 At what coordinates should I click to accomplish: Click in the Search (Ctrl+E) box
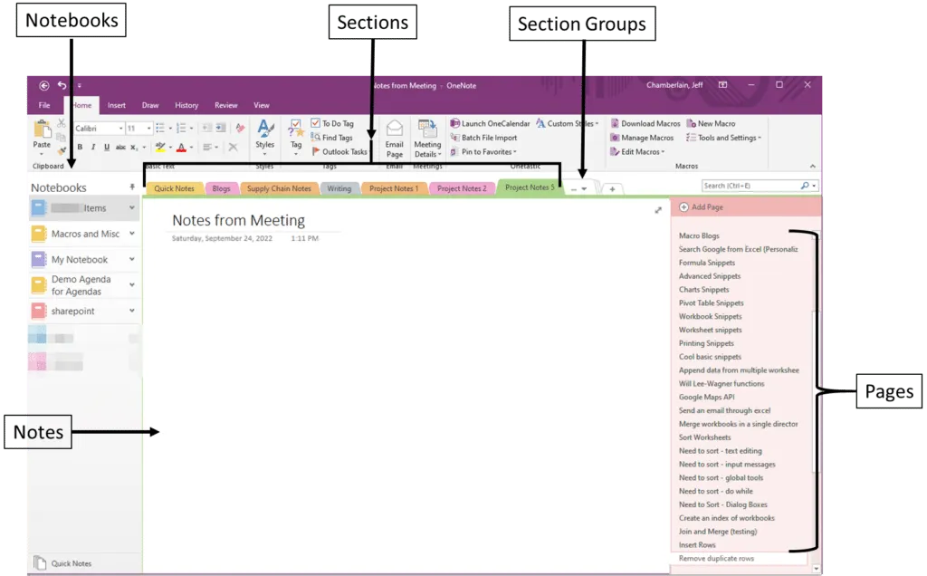click(750, 186)
